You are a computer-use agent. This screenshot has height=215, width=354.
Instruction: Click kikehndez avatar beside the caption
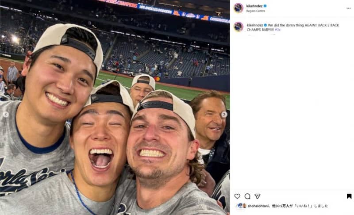pyautogui.click(x=239, y=27)
